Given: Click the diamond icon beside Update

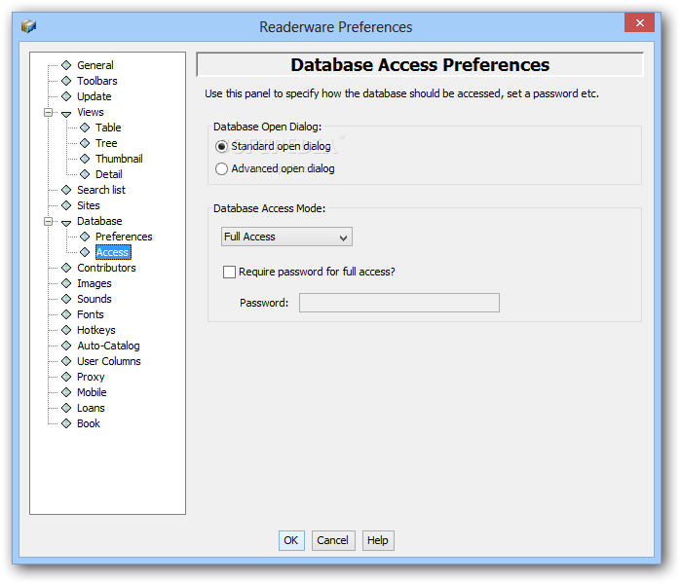Looking at the screenshot, I should [66, 96].
